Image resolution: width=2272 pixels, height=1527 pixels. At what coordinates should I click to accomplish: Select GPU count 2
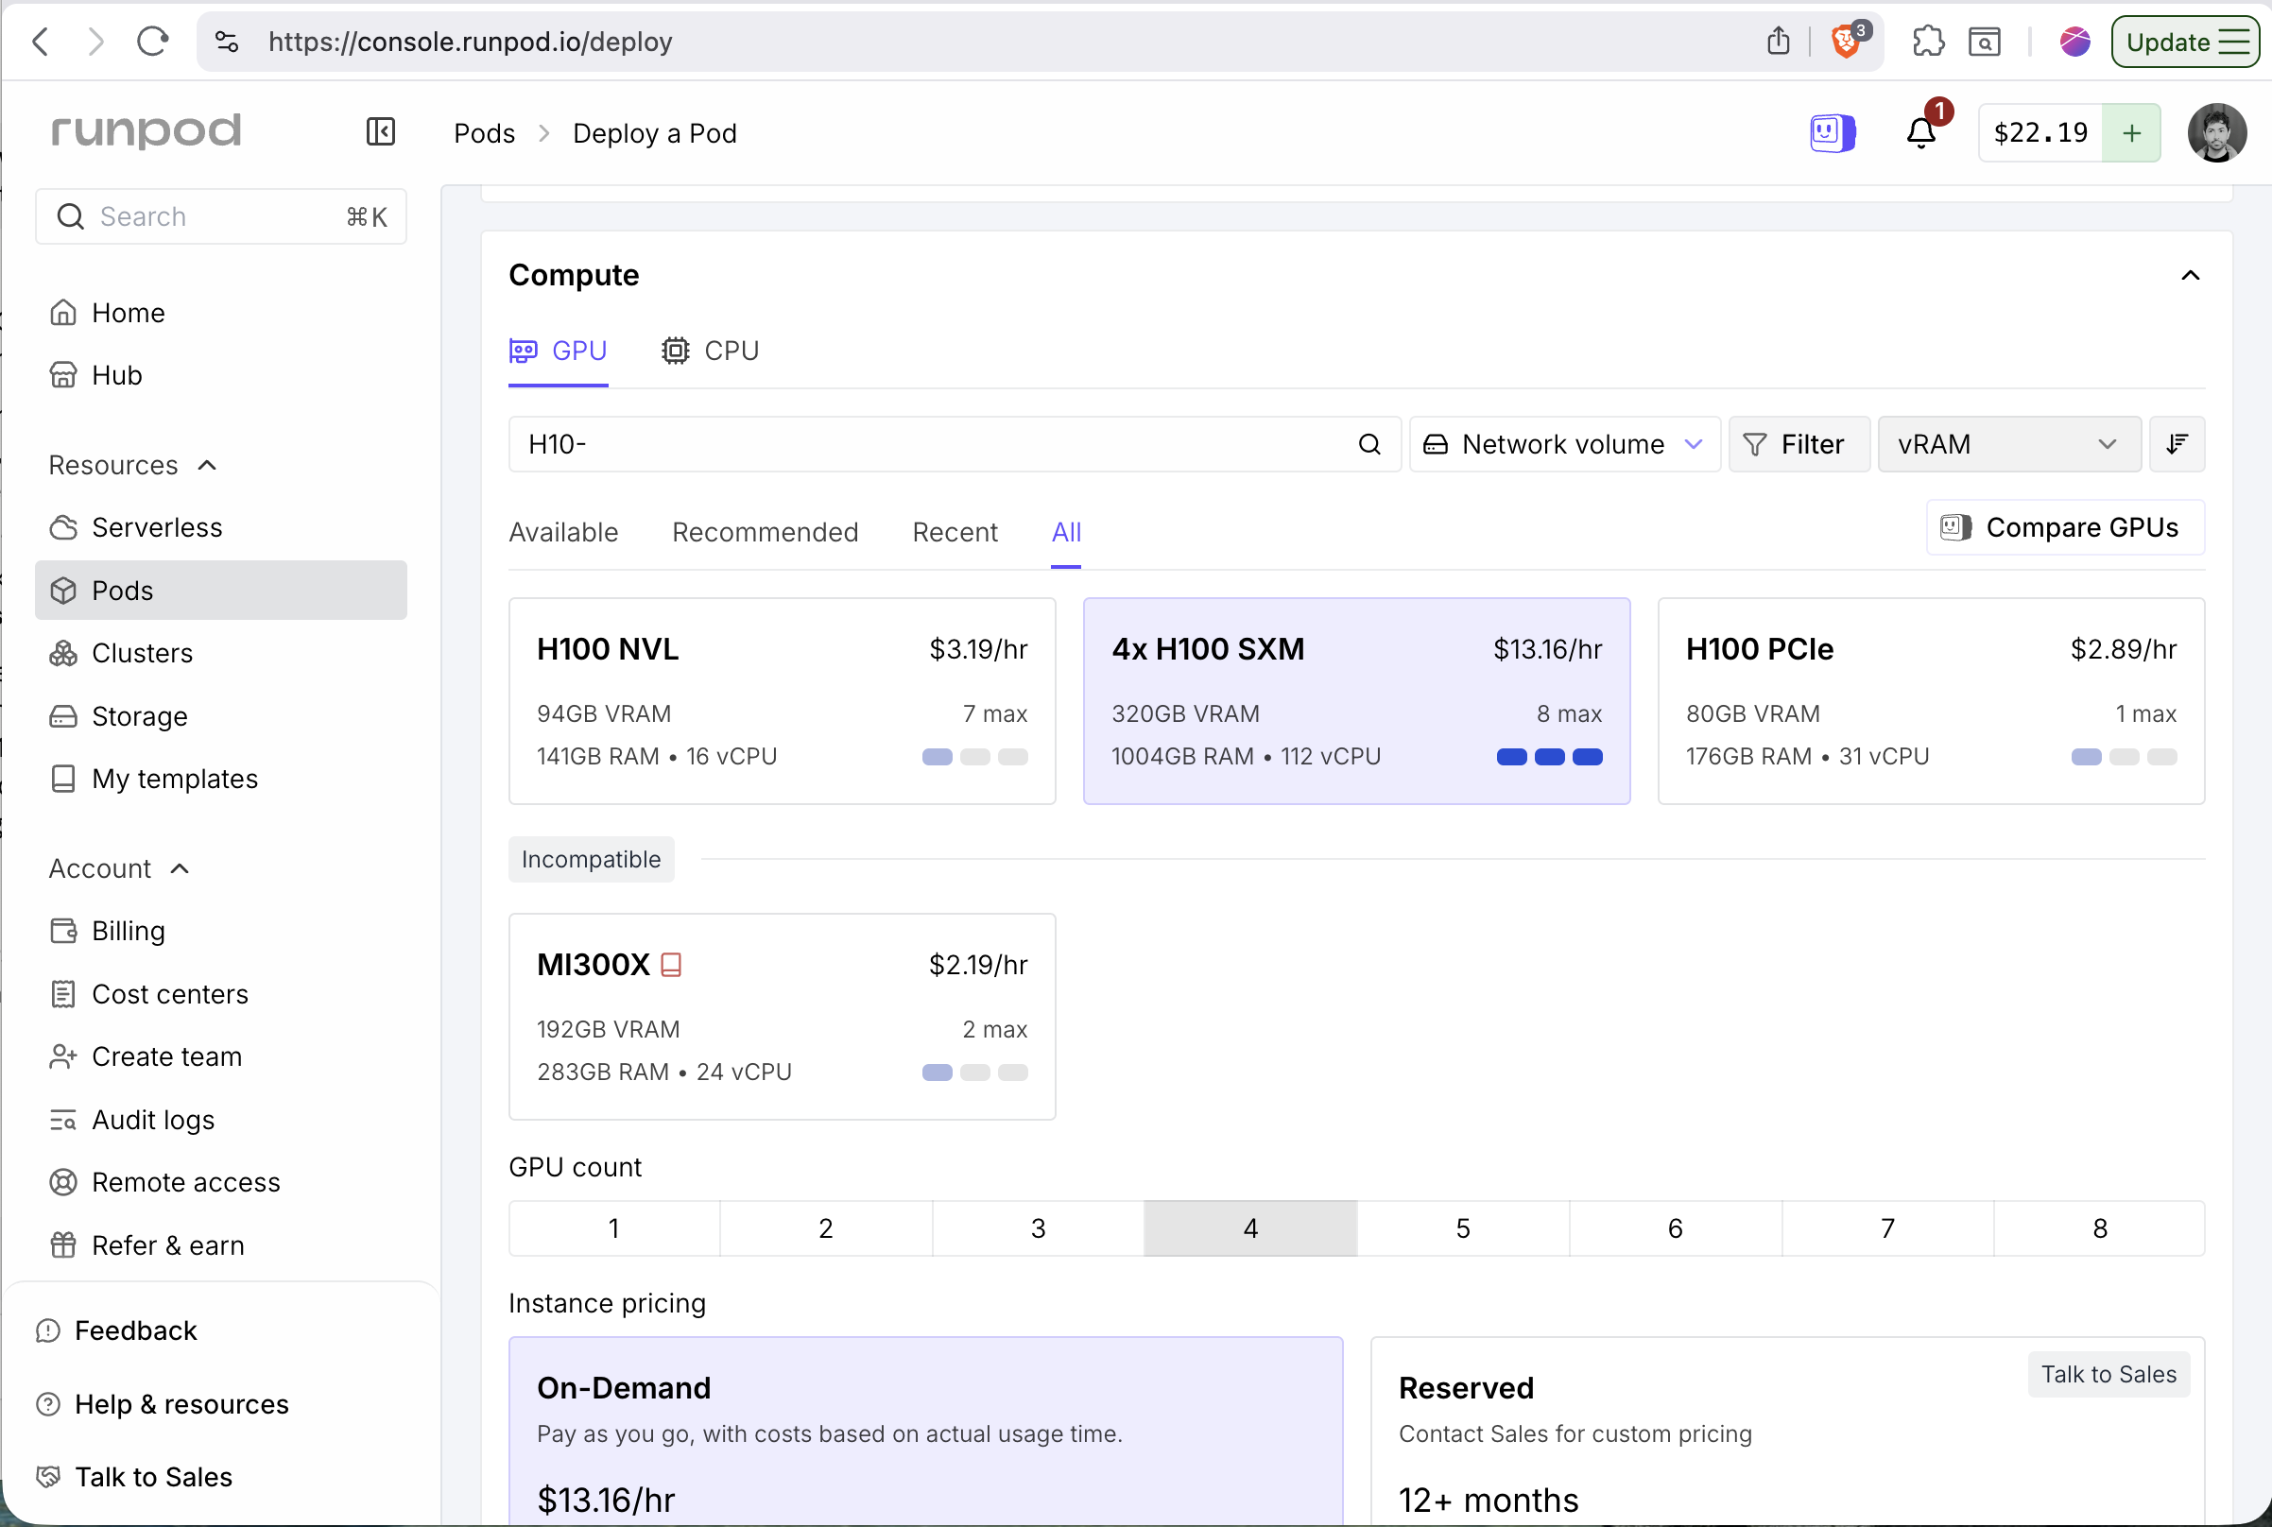pos(826,1228)
